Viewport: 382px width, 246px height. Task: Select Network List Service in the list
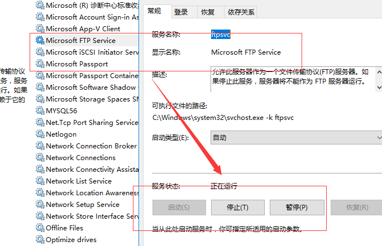point(79,181)
